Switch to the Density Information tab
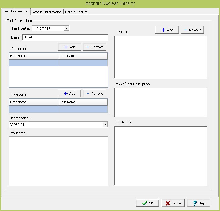Screen dimensions: 220x211 (47, 12)
